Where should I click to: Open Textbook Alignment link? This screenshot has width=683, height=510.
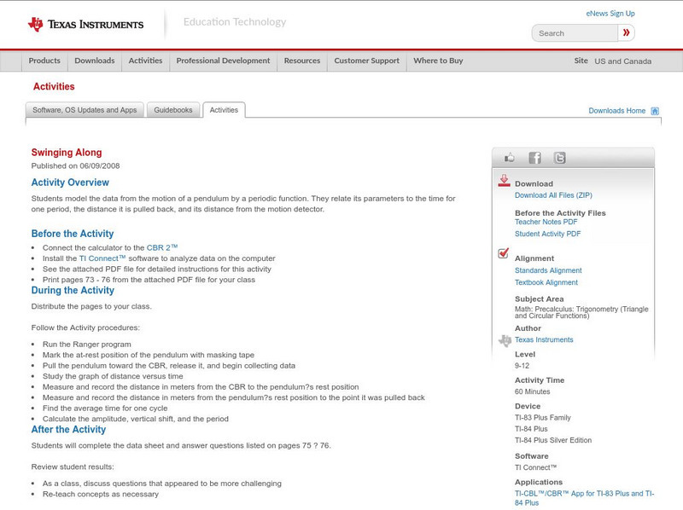pyautogui.click(x=546, y=283)
